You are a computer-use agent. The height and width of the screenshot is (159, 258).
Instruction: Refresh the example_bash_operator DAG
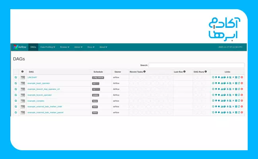[239, 83]
